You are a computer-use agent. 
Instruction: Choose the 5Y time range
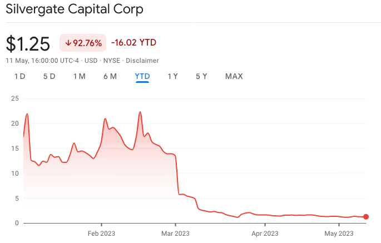[201, 76]
